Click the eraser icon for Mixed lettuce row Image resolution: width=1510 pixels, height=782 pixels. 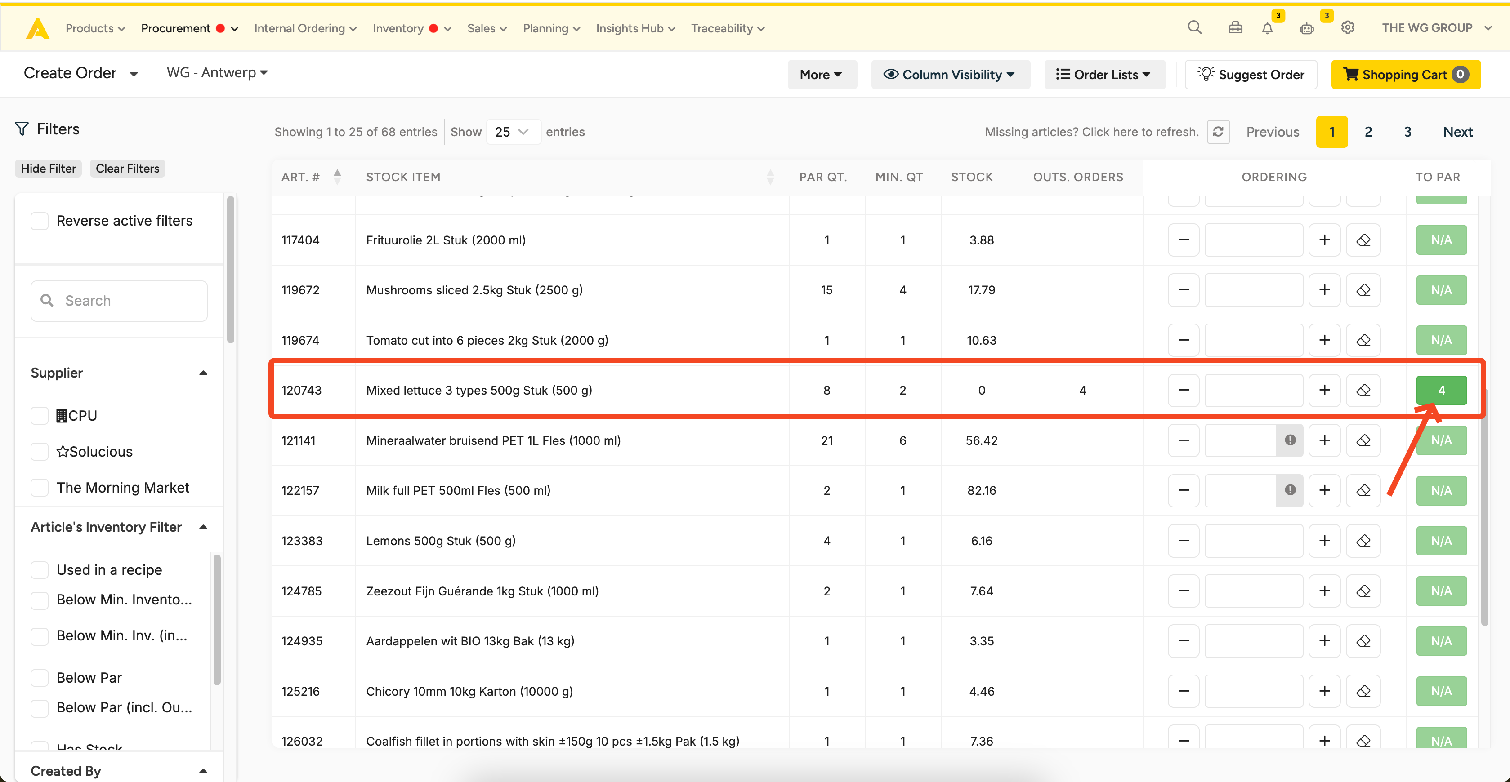coord(1363,390)
